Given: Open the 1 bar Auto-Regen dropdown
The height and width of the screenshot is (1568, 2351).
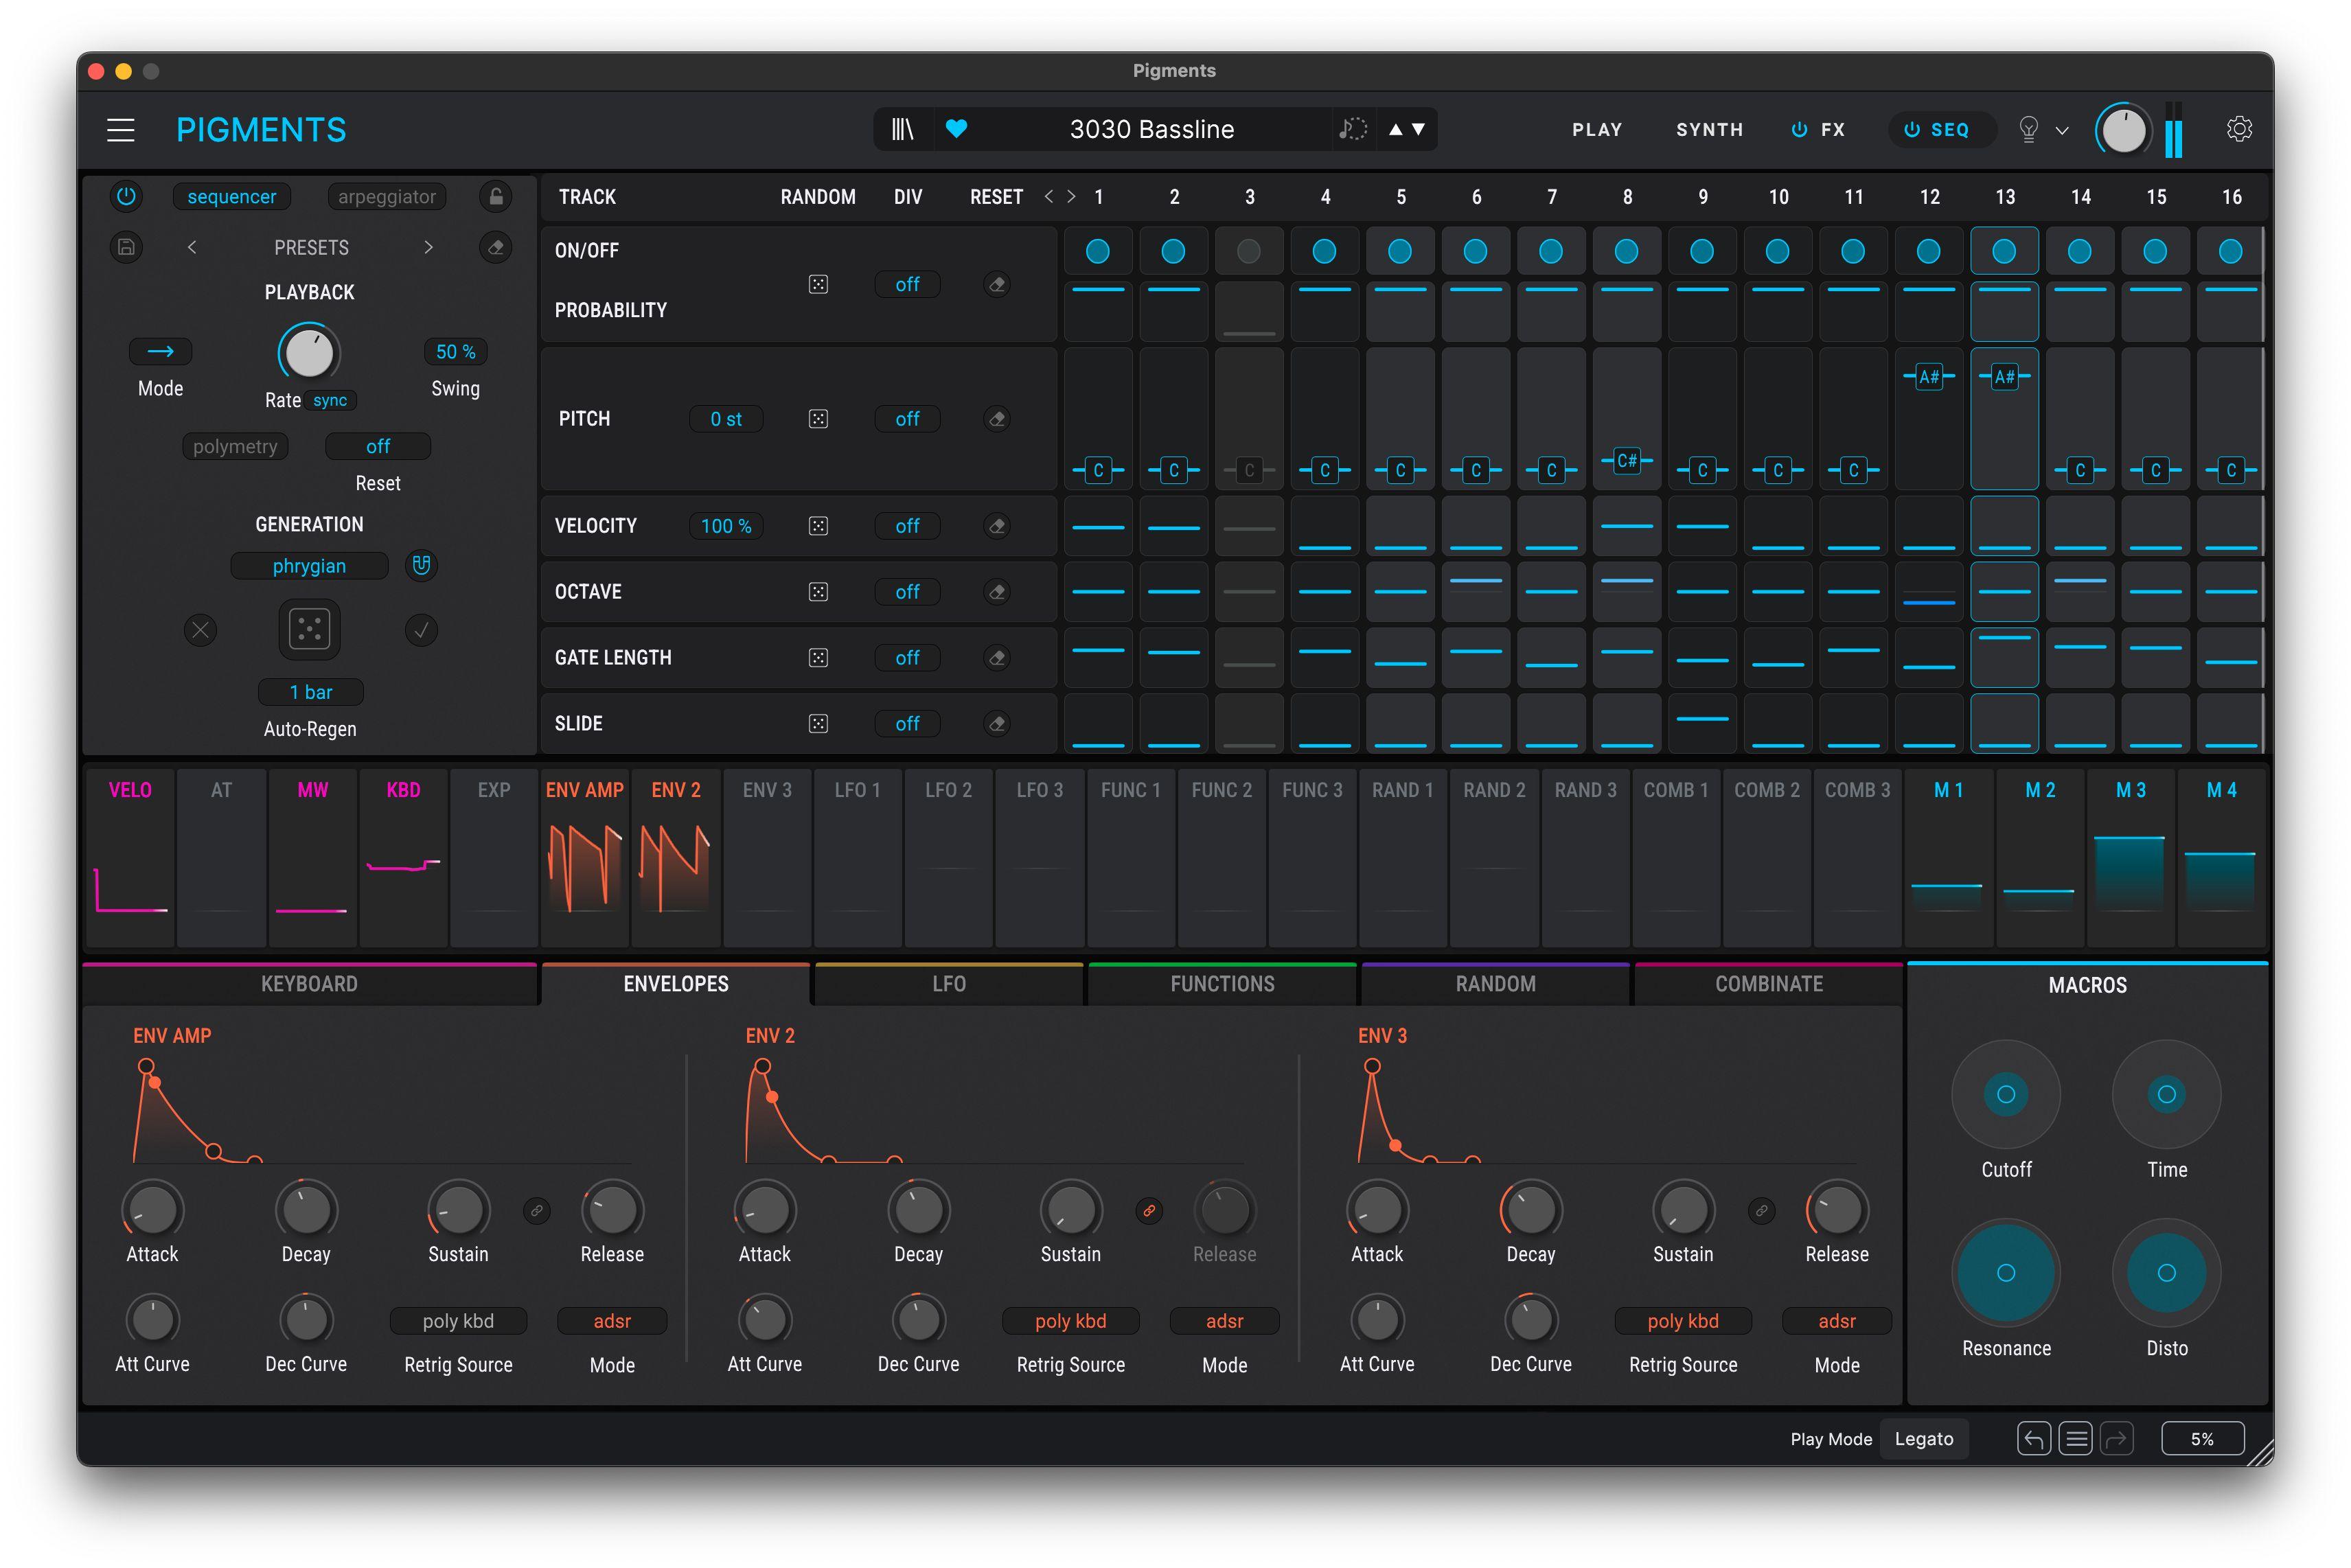Looking at the screenshot, I should (310, 691).
